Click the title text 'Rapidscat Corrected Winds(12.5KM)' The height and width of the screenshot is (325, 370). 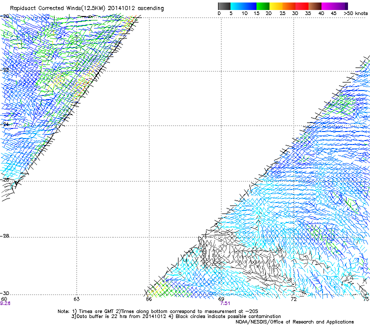point(57,8)
